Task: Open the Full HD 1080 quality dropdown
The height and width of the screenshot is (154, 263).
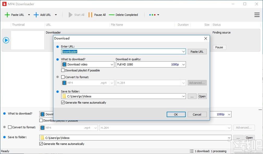Action: (183, 64)
